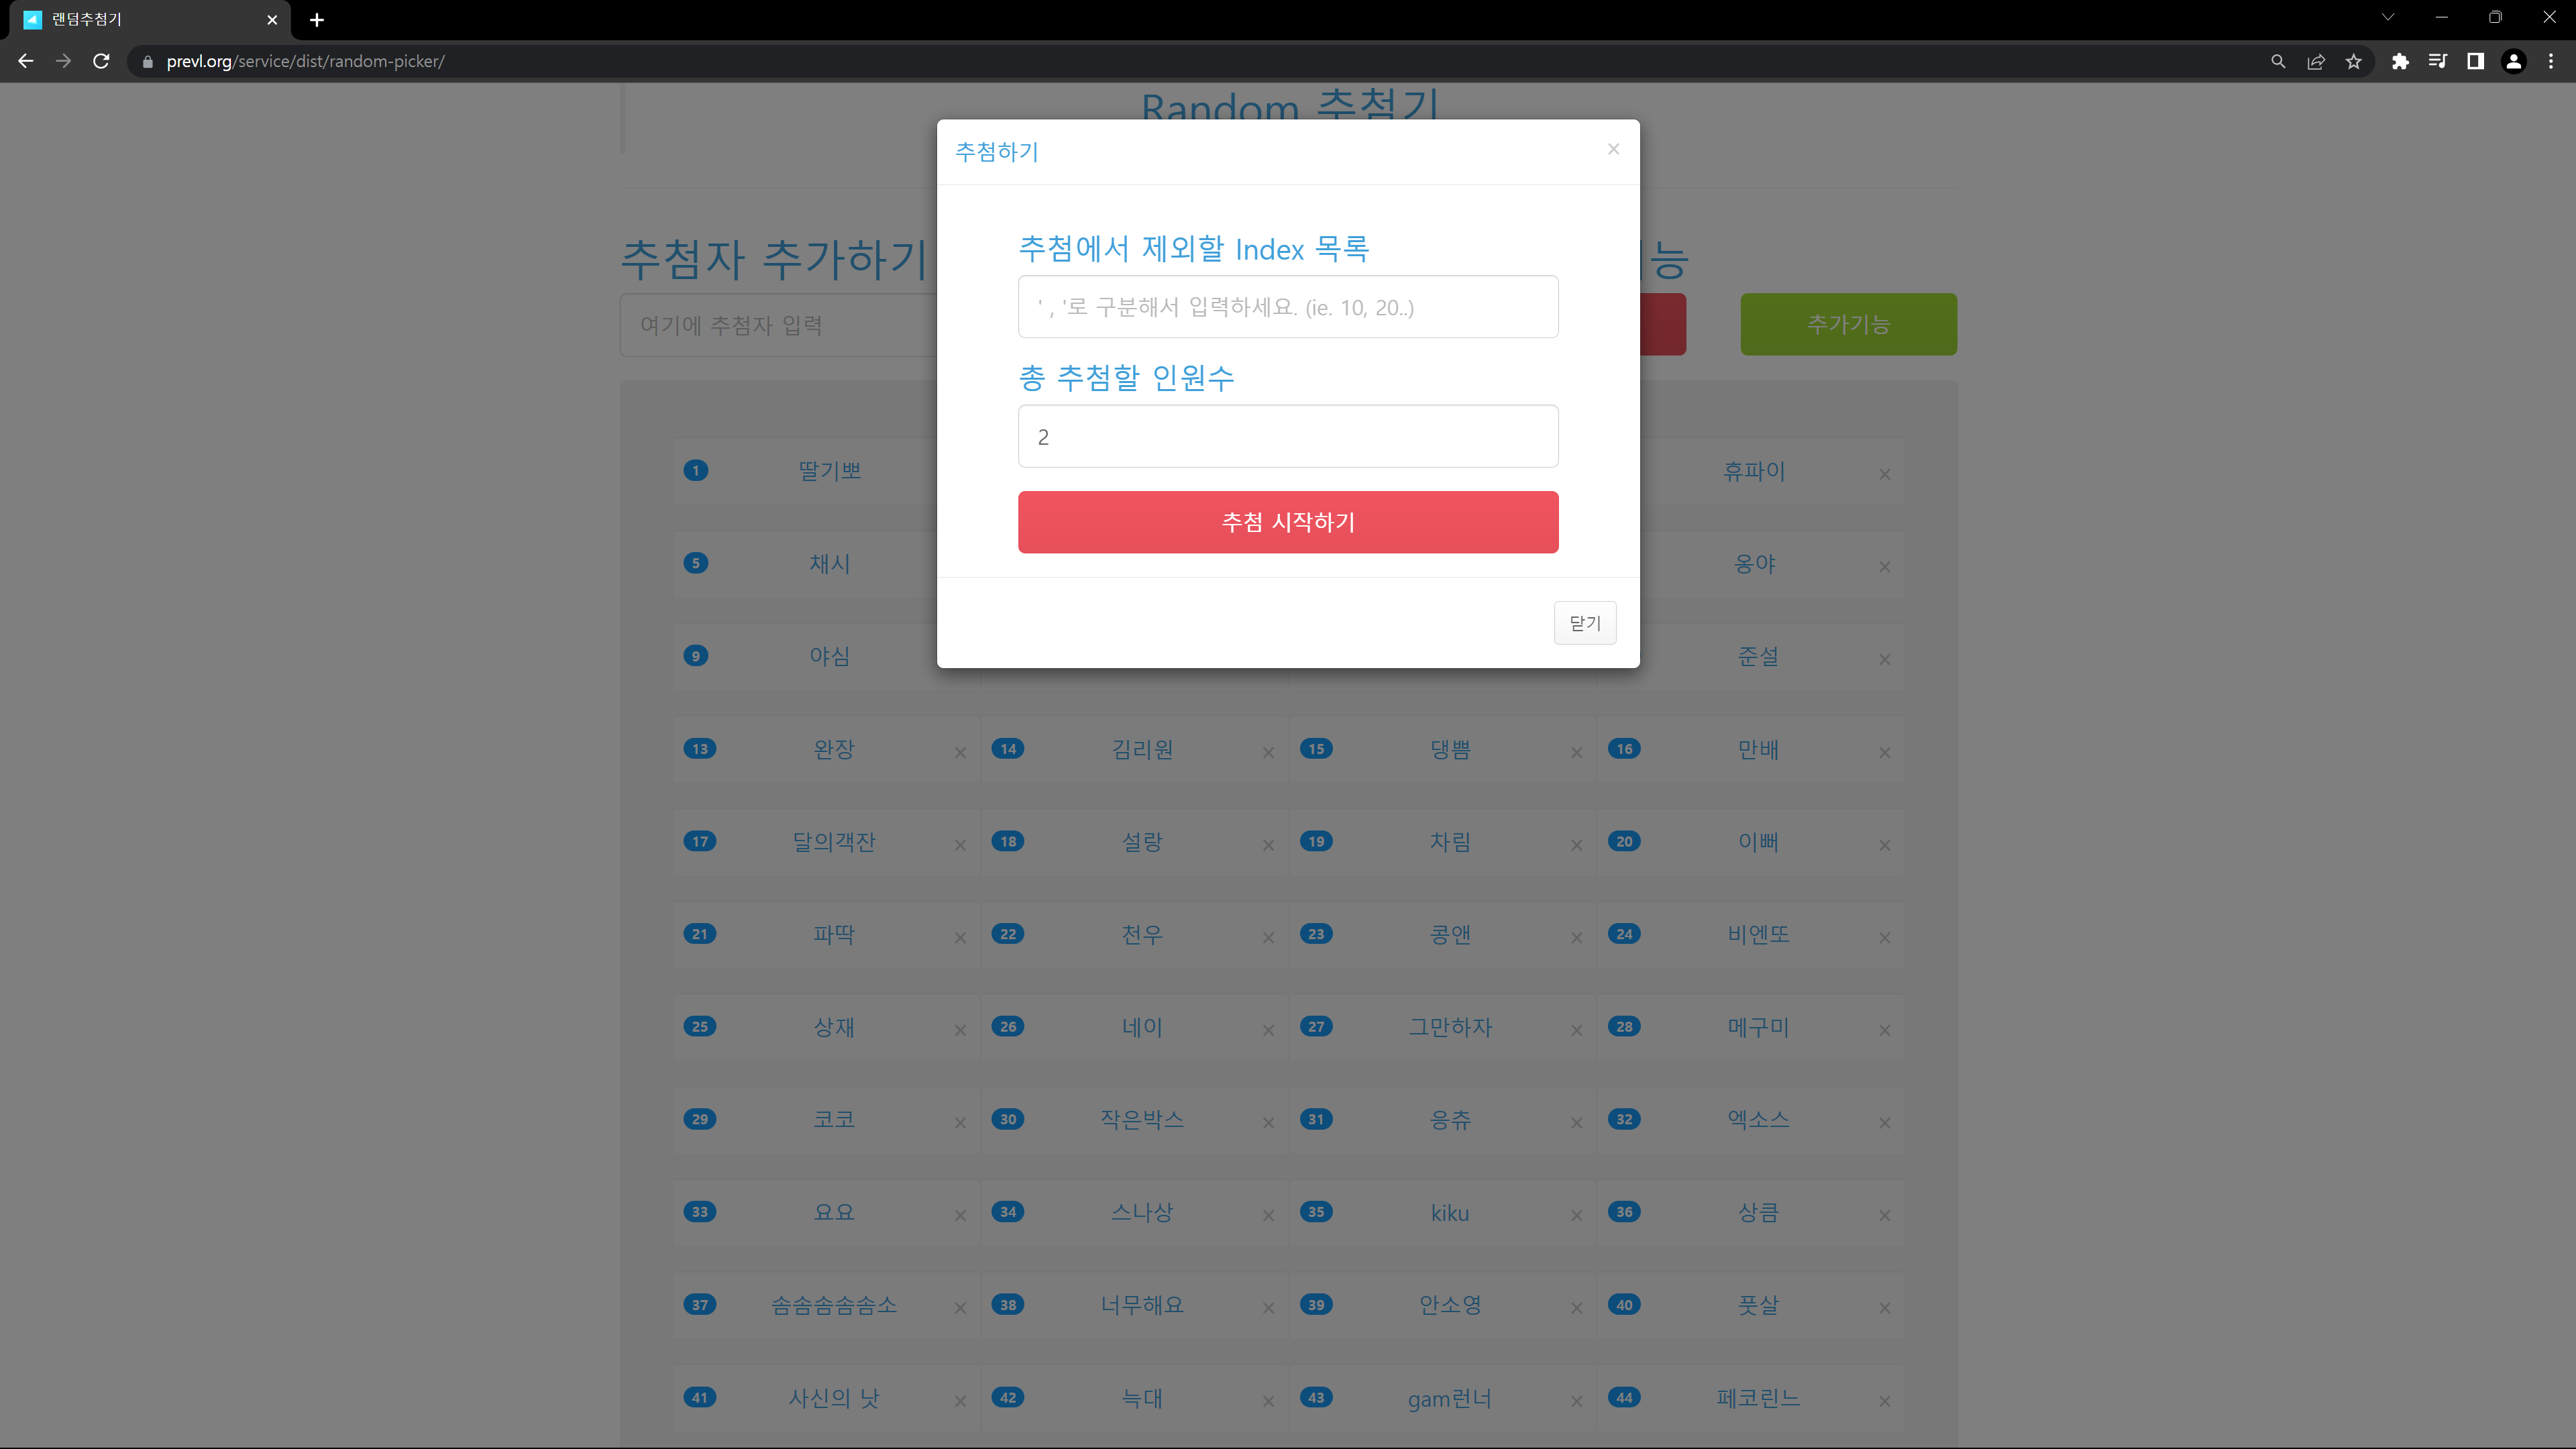View site info lock icon

point(148,62)
